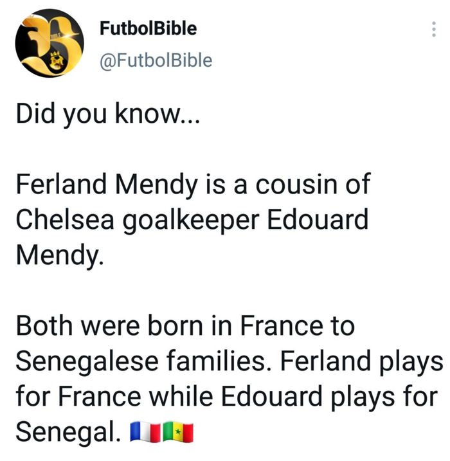Screen dimensions: 450x461
Task: Click 'Edouard plays for' in the last sentence
Action: click(351, 397)
